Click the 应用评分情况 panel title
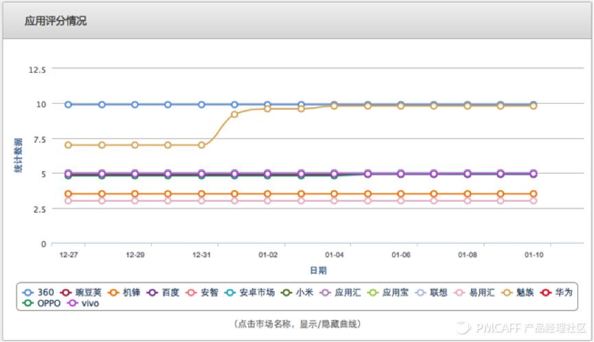This screenshot has width=594, height=342. tap(56, 21)
